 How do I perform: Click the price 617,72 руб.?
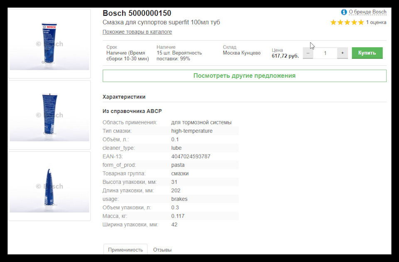pos(285,56)
